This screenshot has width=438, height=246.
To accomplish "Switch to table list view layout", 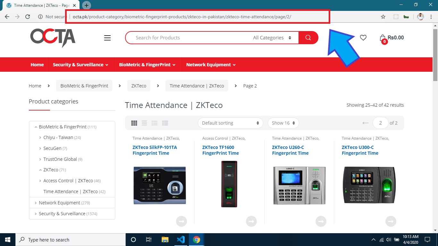I will [165, 123].
